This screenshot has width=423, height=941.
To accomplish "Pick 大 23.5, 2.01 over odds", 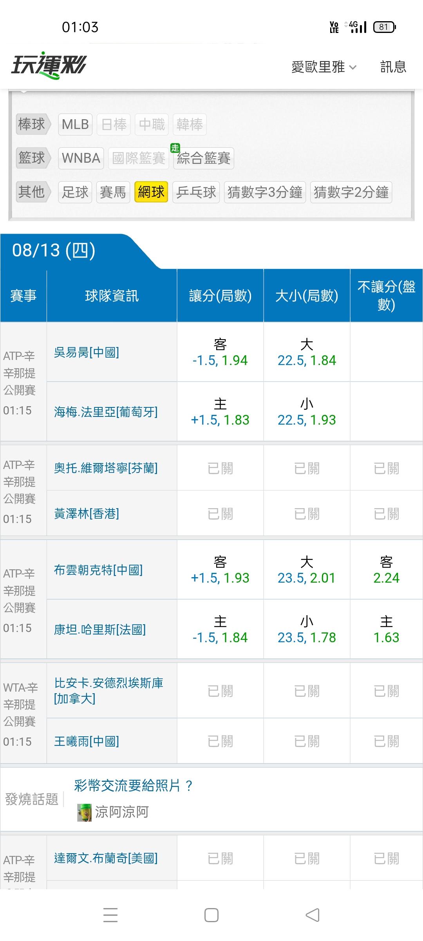I will click(307, 570).
